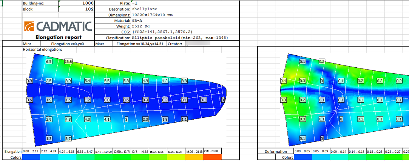Viewport: 409px width, 161px height.
Task: Click the CADMATIC logo image
Action: coord(58,26)
